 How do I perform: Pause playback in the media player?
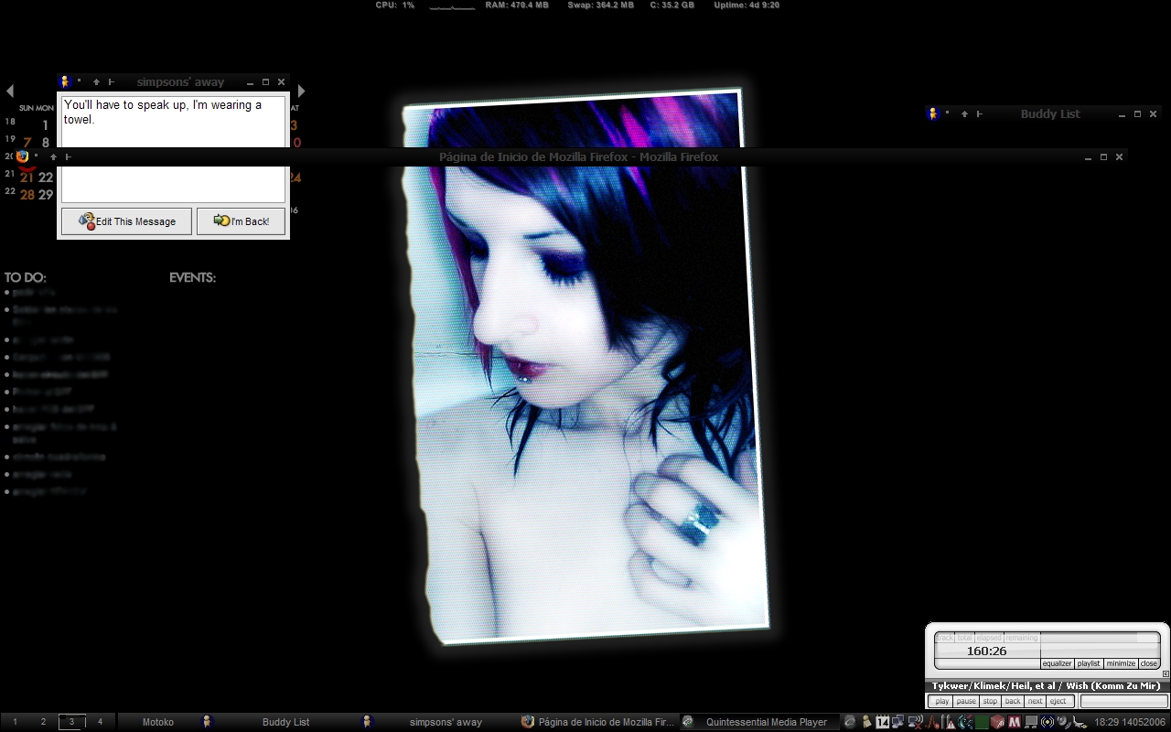tap(966, 701)
